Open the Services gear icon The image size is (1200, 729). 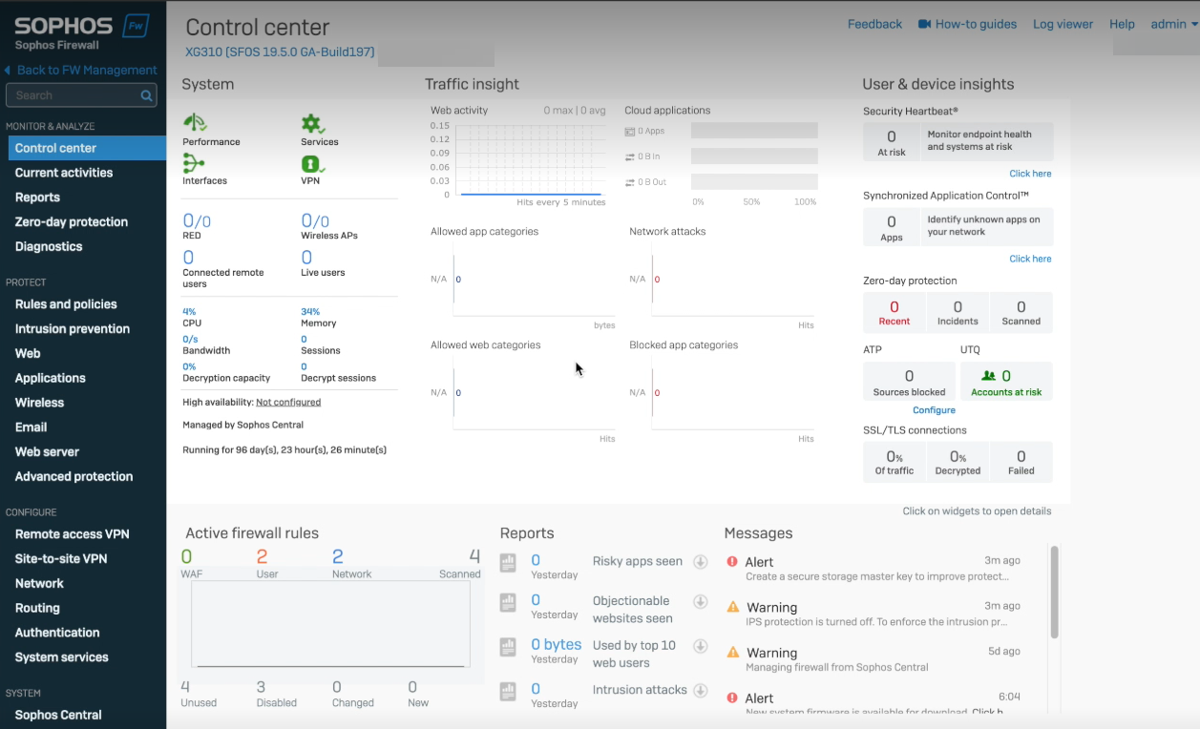pos(312,123)
